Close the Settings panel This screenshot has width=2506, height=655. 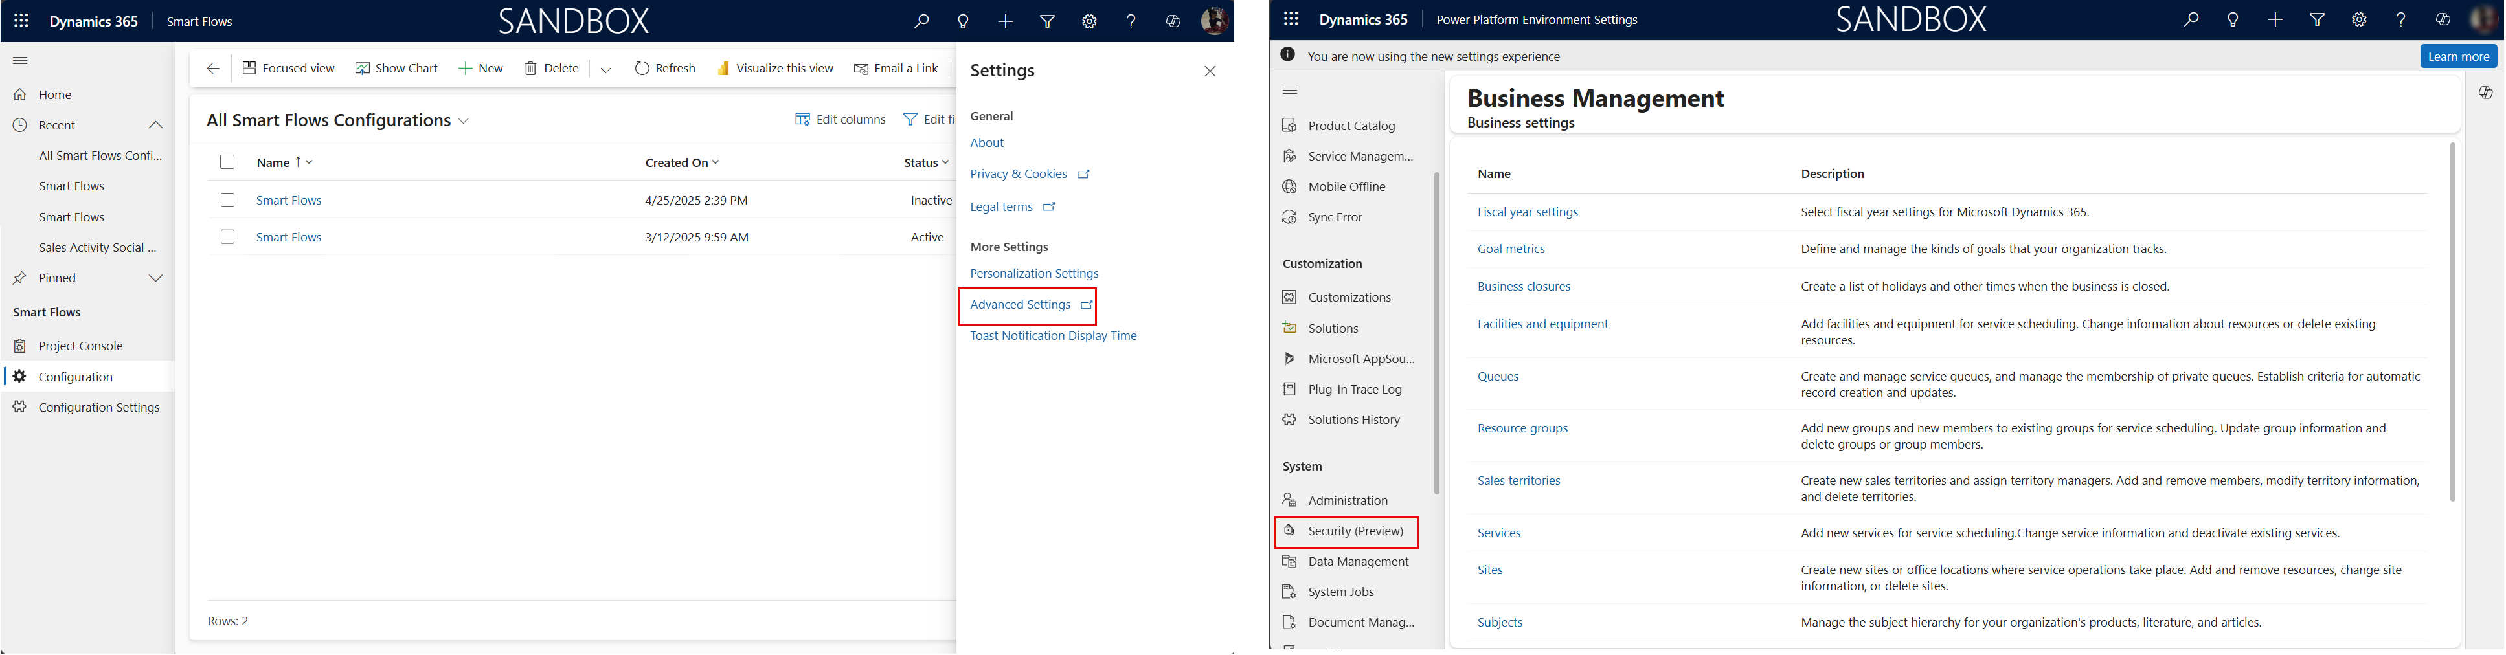(x=1210, y=71)
